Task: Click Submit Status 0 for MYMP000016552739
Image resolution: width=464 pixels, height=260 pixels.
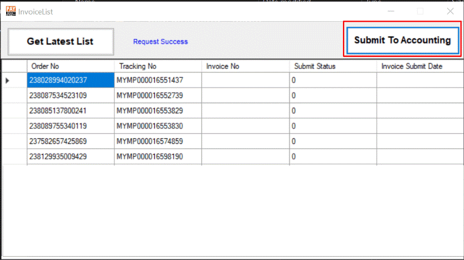Action: 333,96
